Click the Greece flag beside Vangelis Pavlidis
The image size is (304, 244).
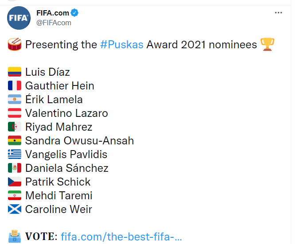pos(15,155)
